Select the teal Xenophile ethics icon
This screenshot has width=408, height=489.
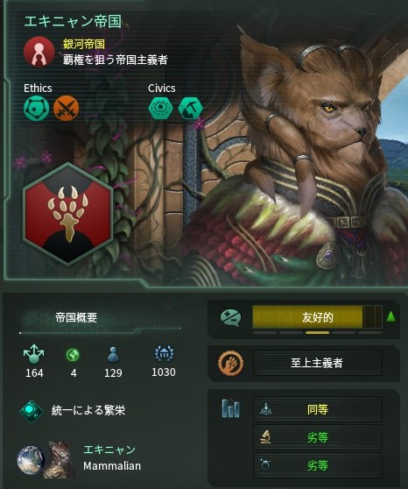coord(37,109)
